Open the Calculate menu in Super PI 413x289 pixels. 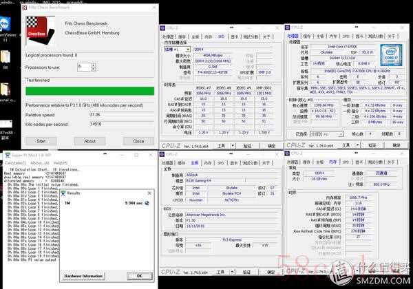(15, 163)
